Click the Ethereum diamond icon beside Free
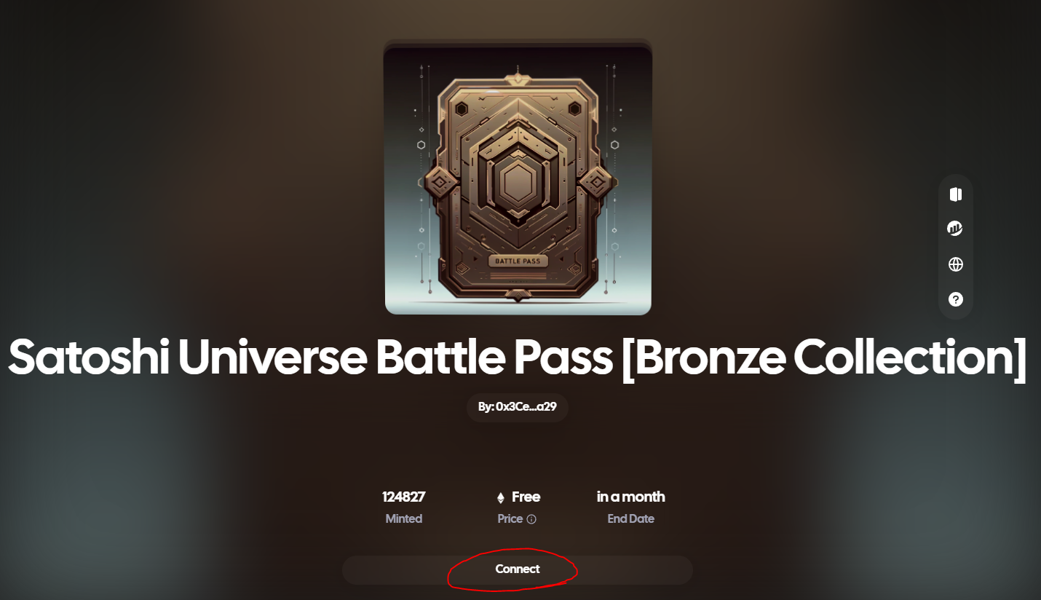This screenshot has height=600, width=1041. 501,498
